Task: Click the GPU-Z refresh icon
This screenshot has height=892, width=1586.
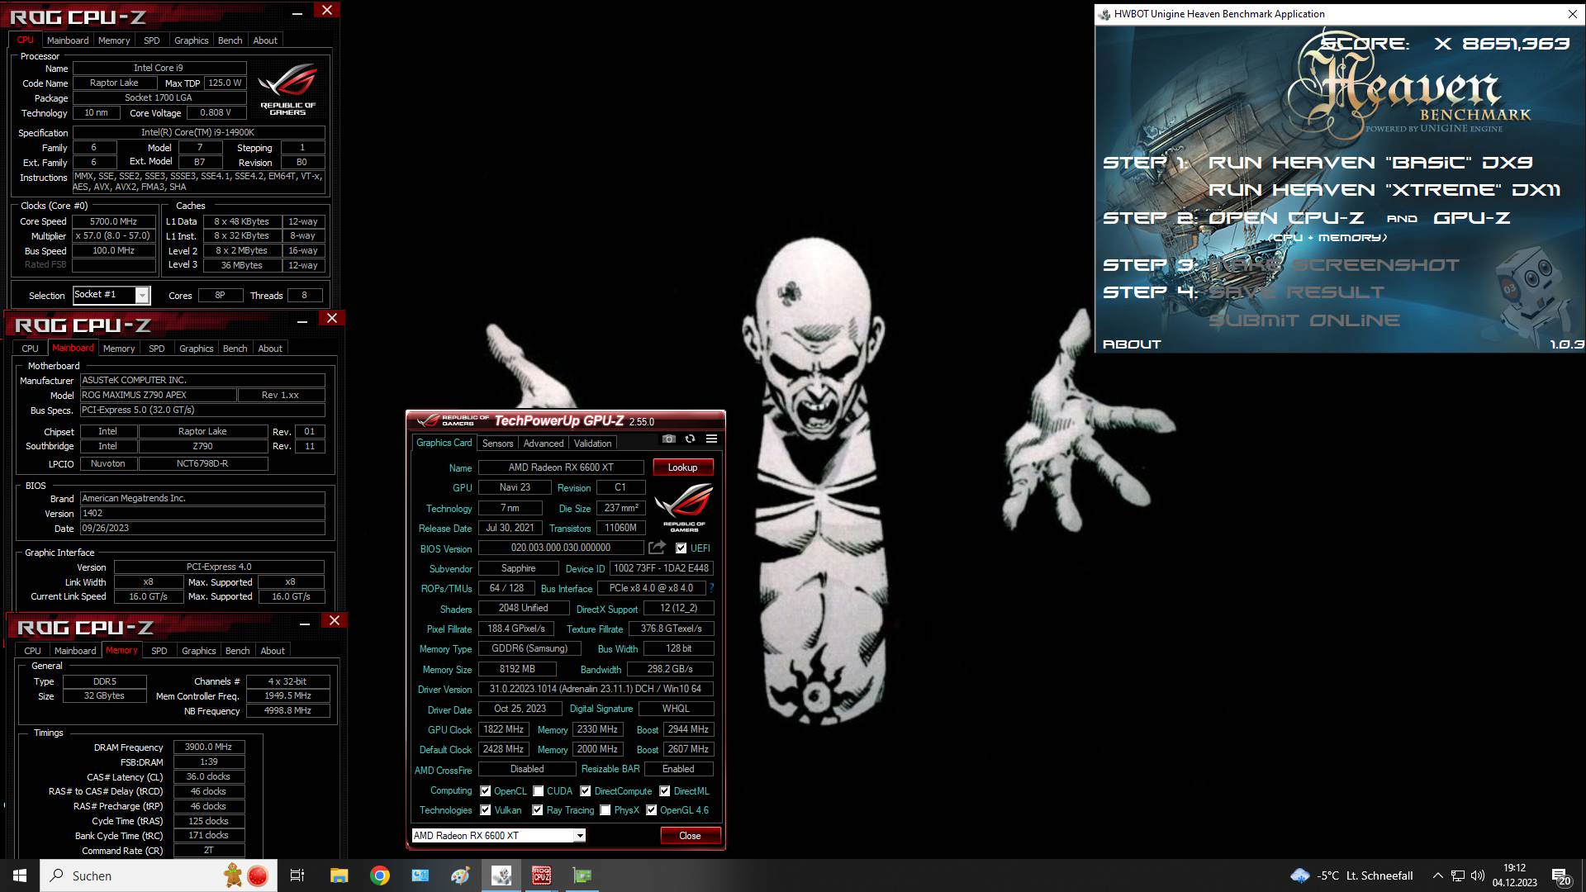Action: (691, 439)
